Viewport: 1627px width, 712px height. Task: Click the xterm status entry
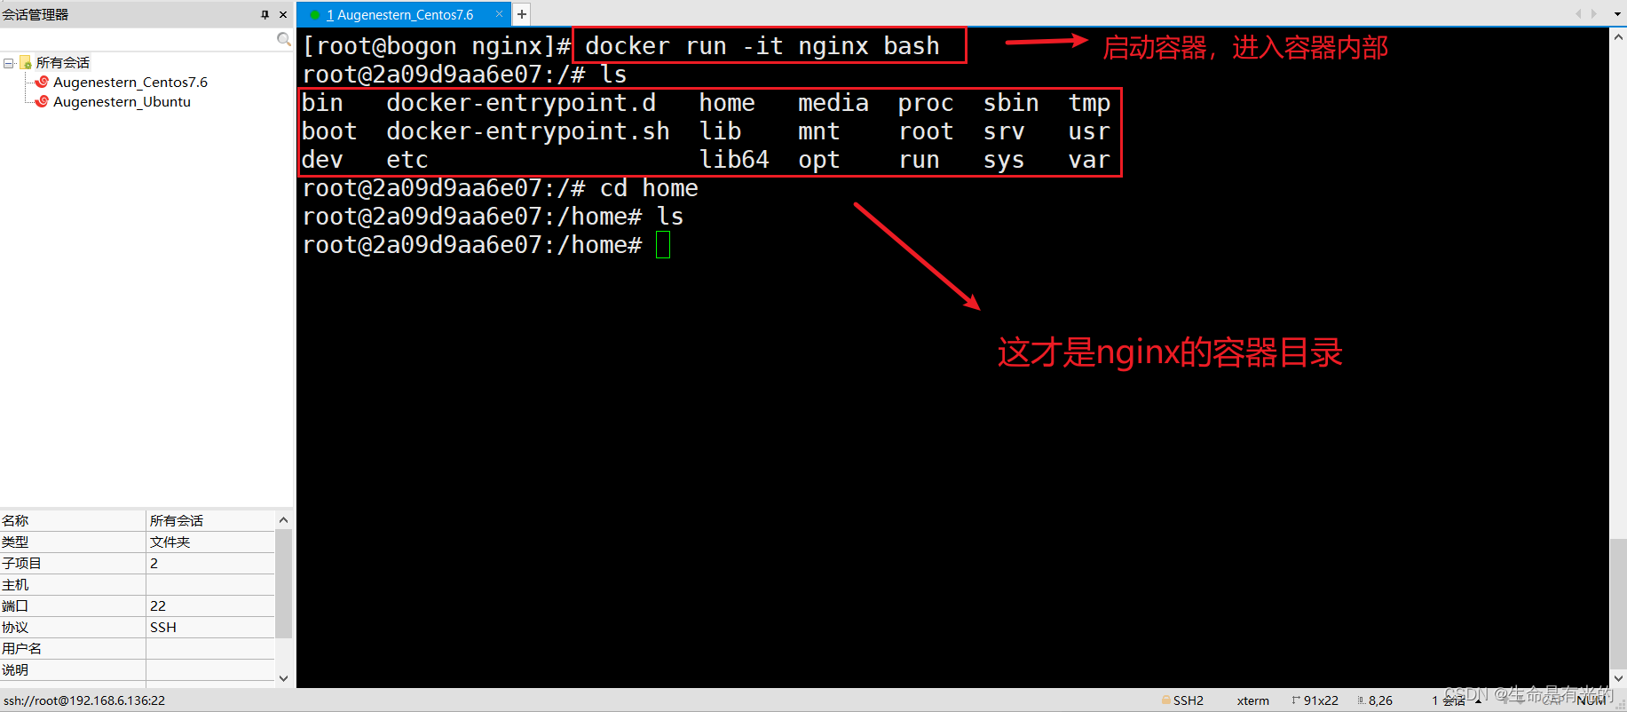click(x=1253, y=700)
